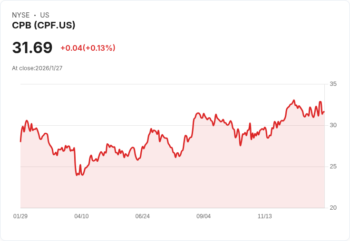
Task: Select the 06/24 date label on axis
Action: point(142,216)
